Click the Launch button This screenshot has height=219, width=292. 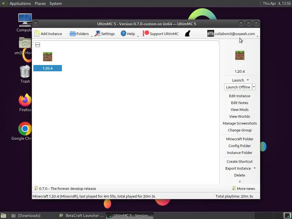[238, 80]
